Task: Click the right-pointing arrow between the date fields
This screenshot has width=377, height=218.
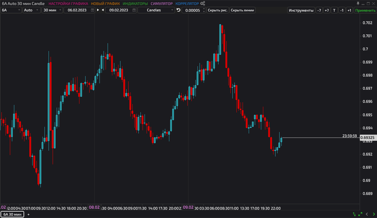Action: pos(98,10)
